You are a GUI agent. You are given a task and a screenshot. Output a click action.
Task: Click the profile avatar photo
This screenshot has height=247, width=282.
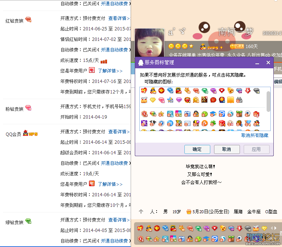click(149, 43)
